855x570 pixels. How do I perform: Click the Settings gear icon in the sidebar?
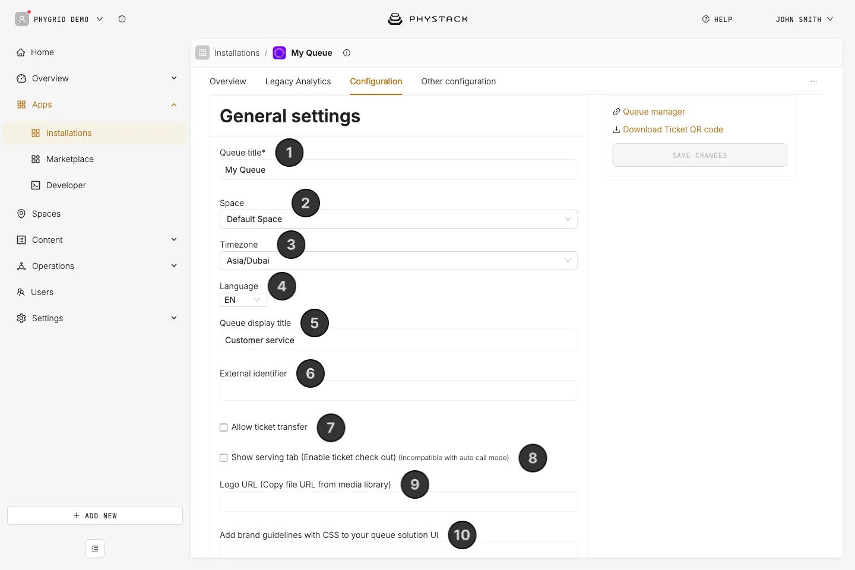(x=21, y=318)
